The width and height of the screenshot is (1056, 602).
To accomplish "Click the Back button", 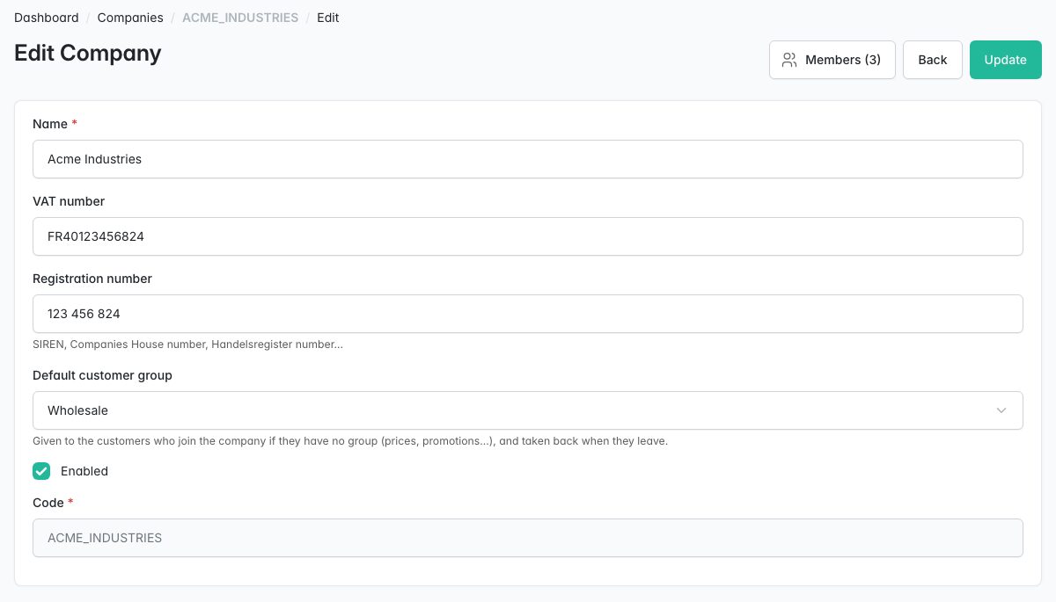I will pos(933,60).
